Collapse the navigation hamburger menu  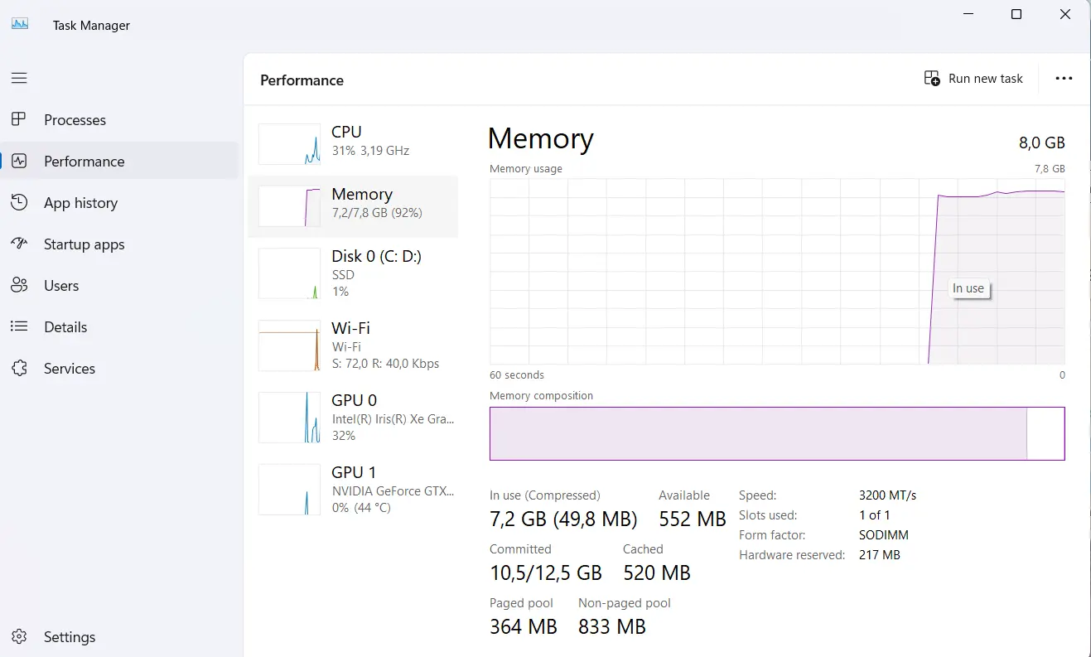click(x=19, y=78)
